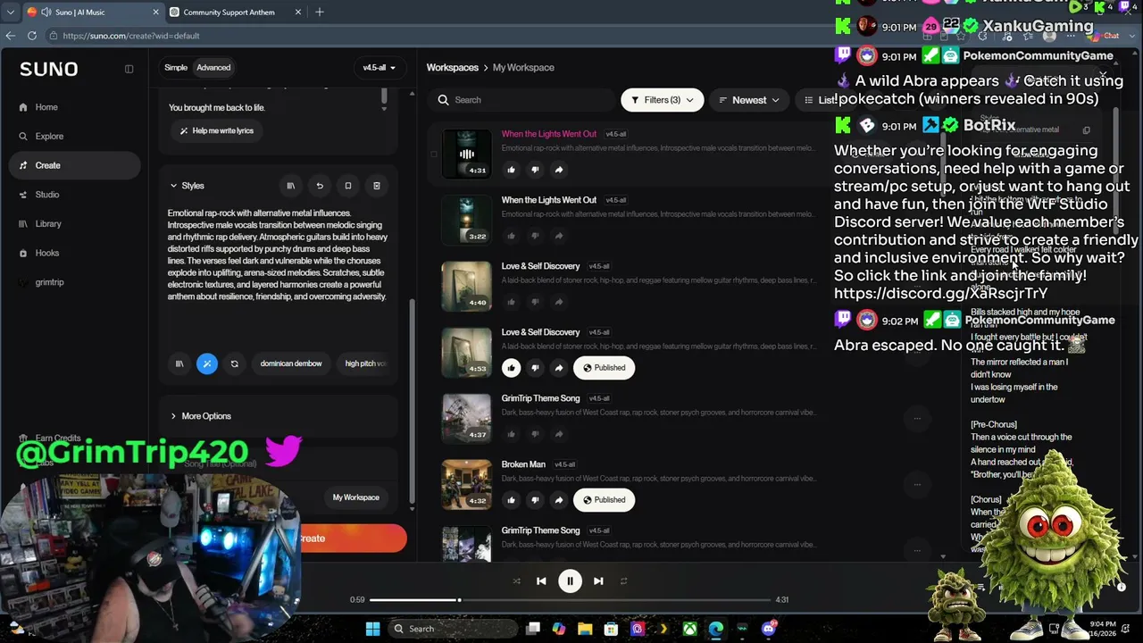Click the blue magic wand enhance style button
This screenshot has width=1143, height=643.
(206, 363)
